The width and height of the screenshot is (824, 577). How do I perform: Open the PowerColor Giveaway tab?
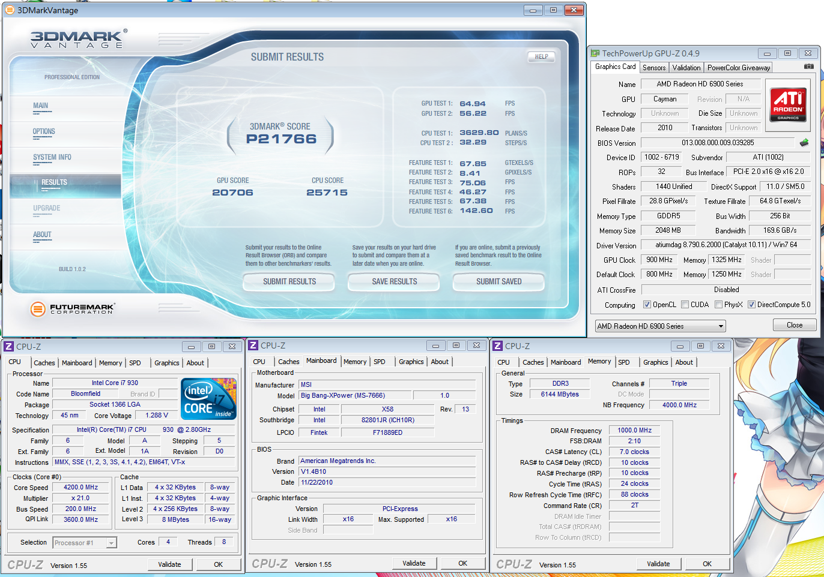tap(739, 68)
